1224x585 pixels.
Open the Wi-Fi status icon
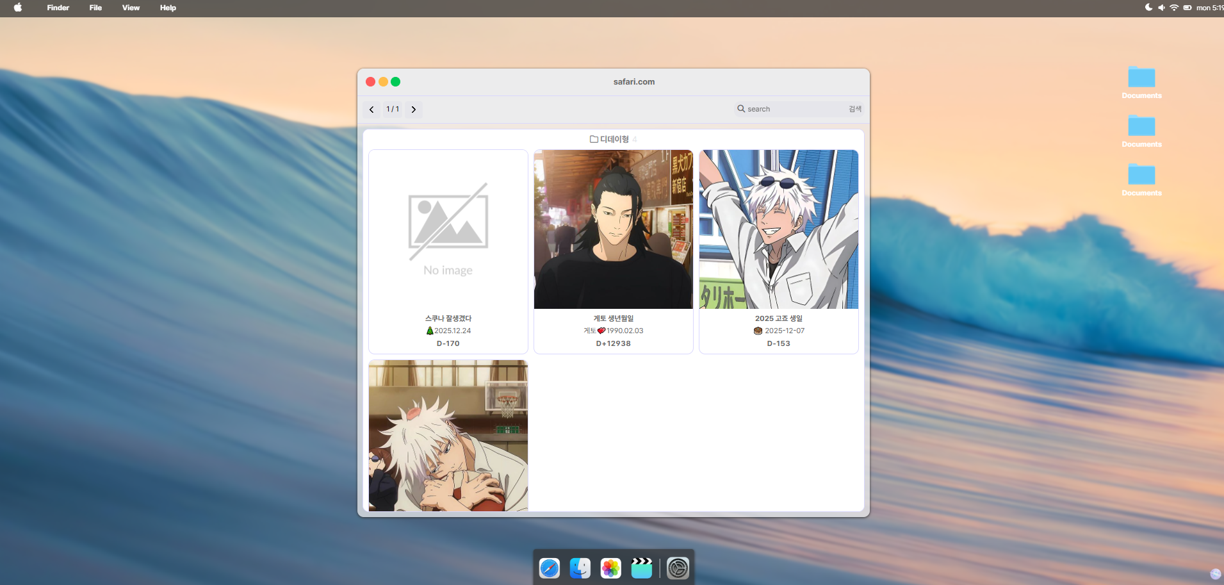click(1174, 8)
